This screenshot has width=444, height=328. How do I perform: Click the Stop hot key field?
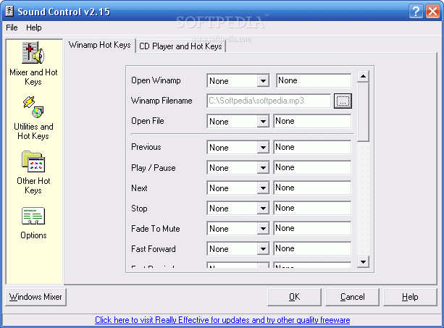click(x=312, y=209)
